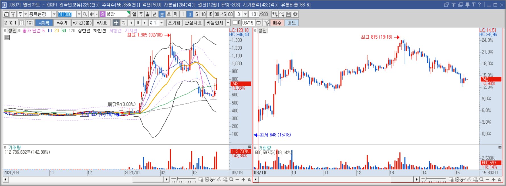The image size is (506, 186).
Task: Toggle the D date checkbox
Action: pos(235,22)
